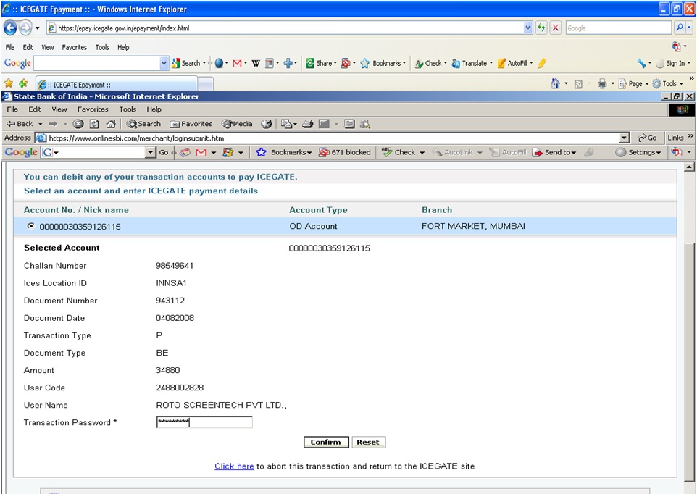Click Search button in State Bank toolbar
Viewport: 697px width, 494px height.
tap(143, 124)
